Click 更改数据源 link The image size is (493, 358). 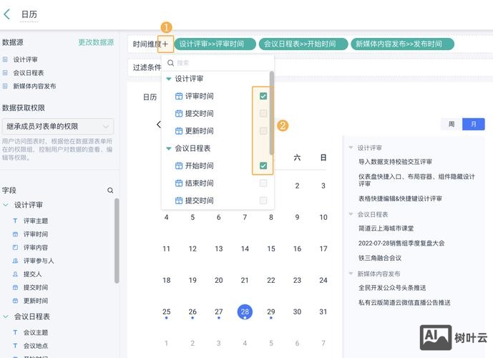coord(96,42)
